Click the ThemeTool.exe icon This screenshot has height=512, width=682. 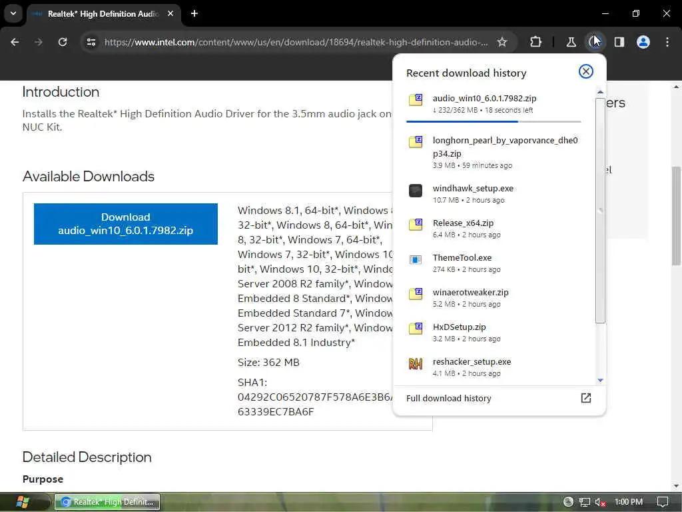coord(416,260)
